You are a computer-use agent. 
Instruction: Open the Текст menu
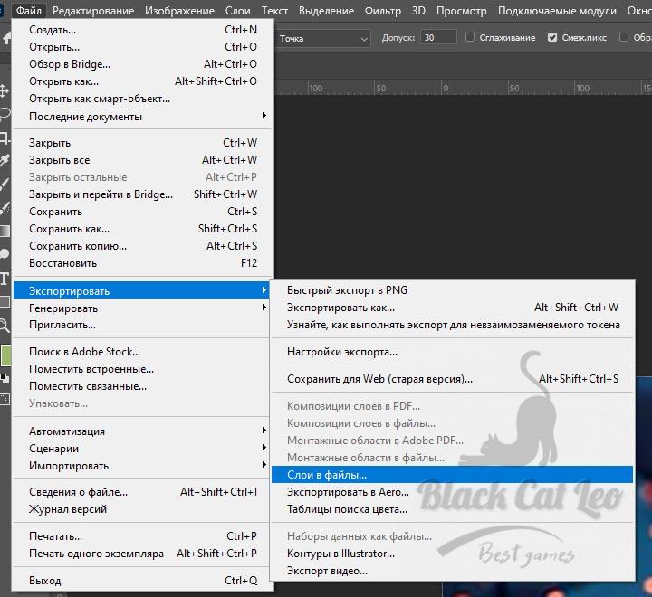274,10
